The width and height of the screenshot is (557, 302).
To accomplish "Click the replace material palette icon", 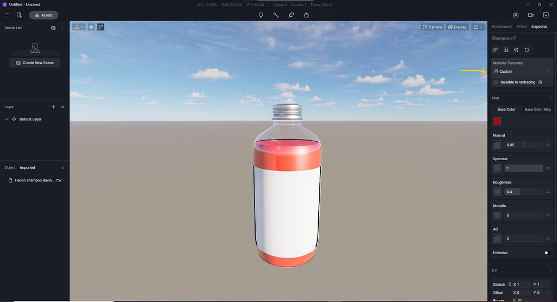I will (516, 50).
